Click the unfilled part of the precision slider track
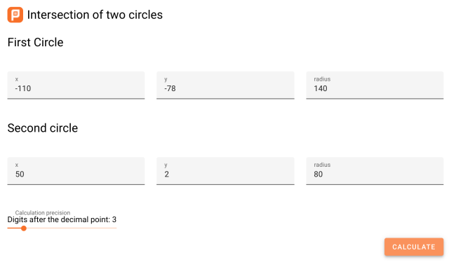449x267 pixels. coord(72,228)
